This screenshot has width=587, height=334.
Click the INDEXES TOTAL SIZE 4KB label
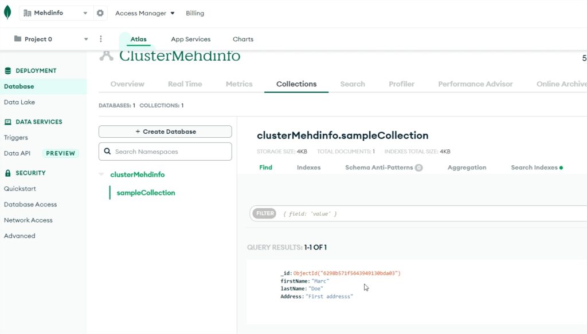(417, 152)
